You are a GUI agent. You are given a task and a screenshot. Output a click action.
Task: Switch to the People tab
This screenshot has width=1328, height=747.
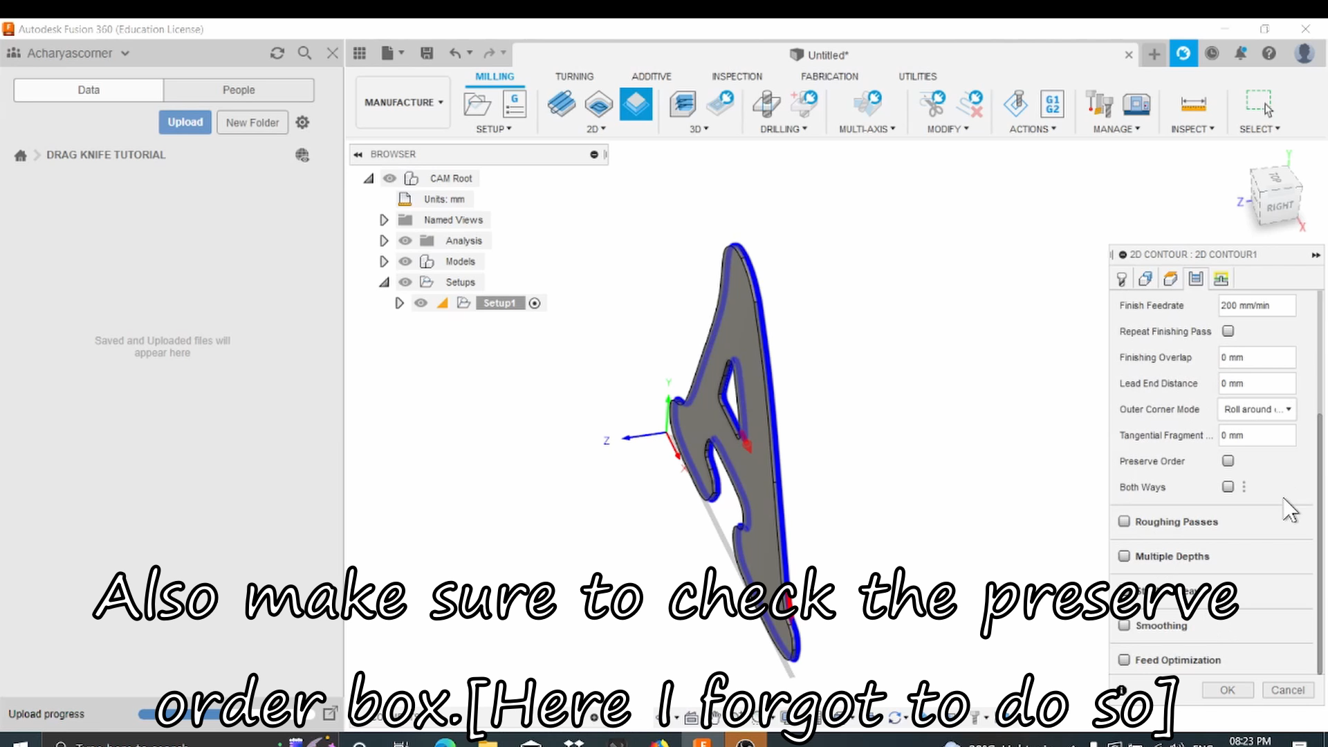239,90
